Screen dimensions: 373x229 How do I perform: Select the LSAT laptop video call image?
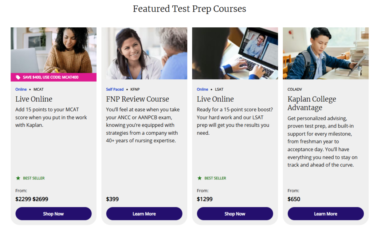click(x=235, y=53)
